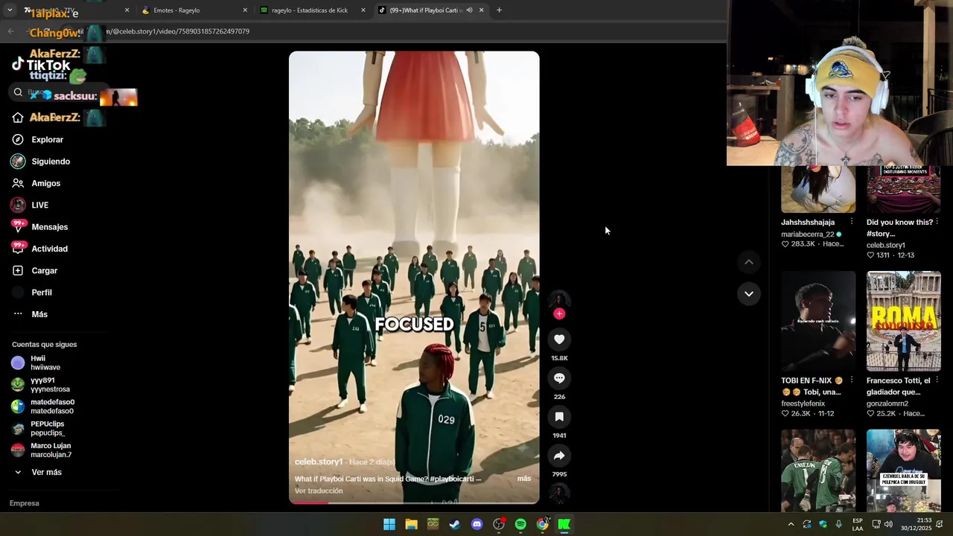Image resolution: width=953 pixels, height=536 pixels.
Task: Click 'Ver traducción' under the caption
Action: tap(319, 491)
